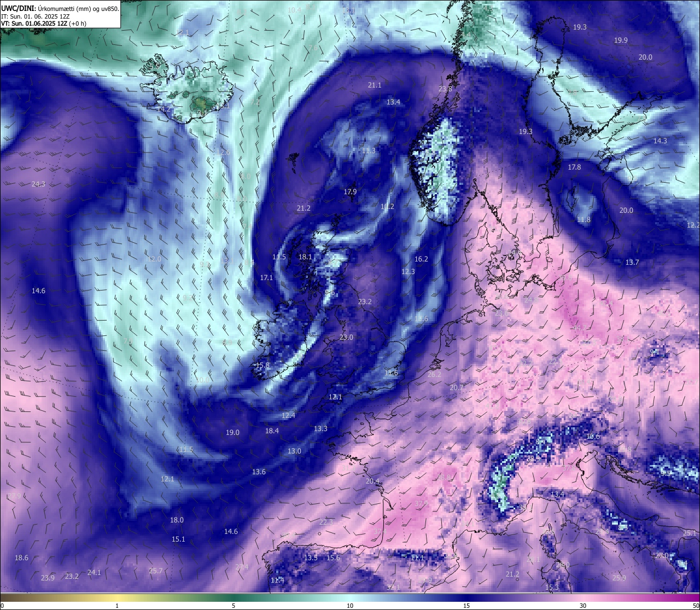Click the 'UWC/DINI: Úrkomumætti (mm) og uv850.' title
This screenshot has width=700, height=610.
(x=60, y=9)
